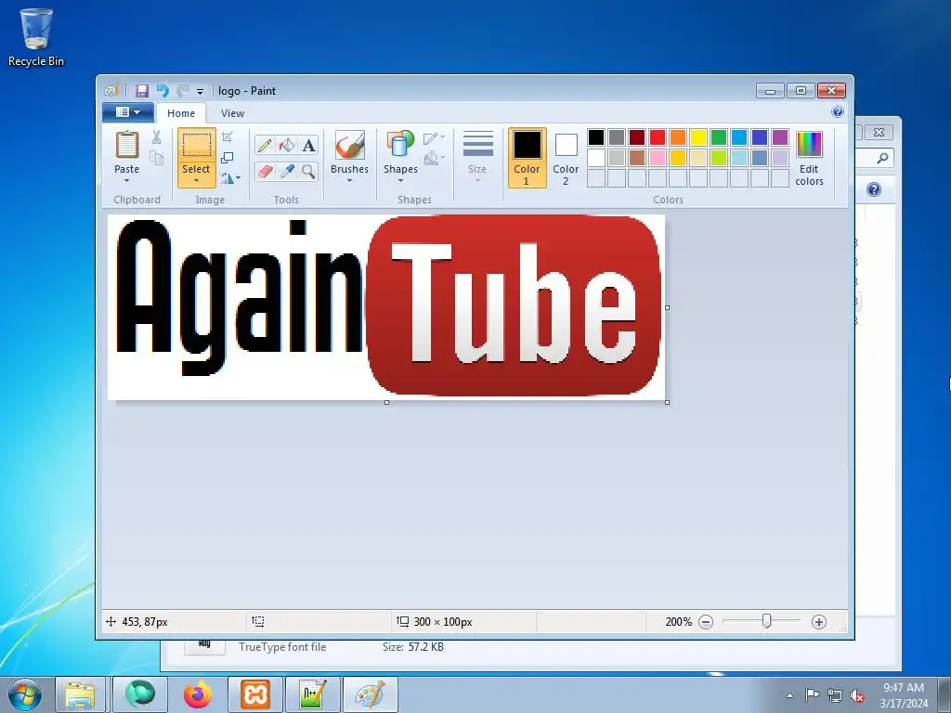Open XAMPP from the taskbar
This screenshot has width=951, height=713.
254,694
